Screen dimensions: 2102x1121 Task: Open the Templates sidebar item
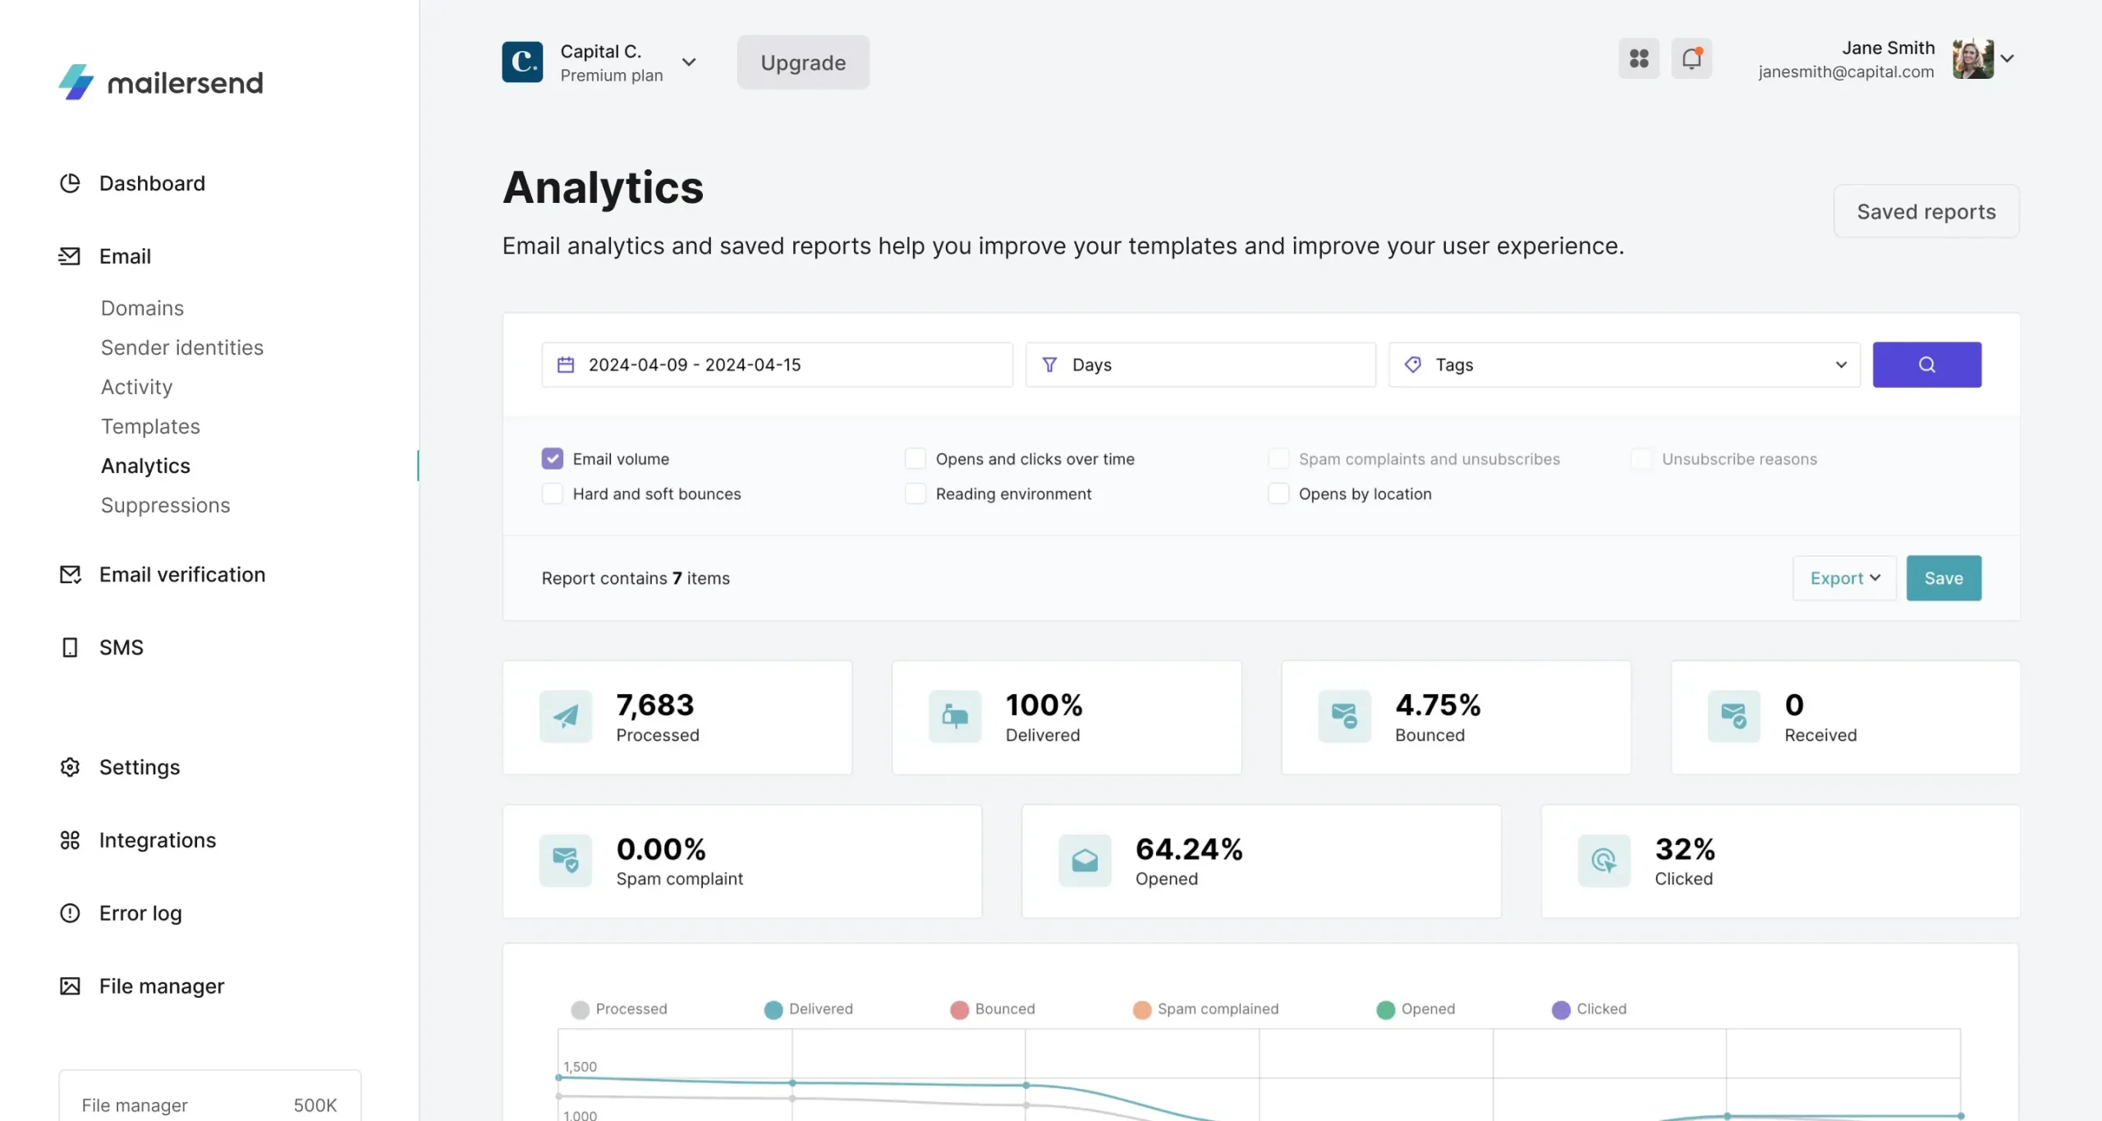point(150,426)
